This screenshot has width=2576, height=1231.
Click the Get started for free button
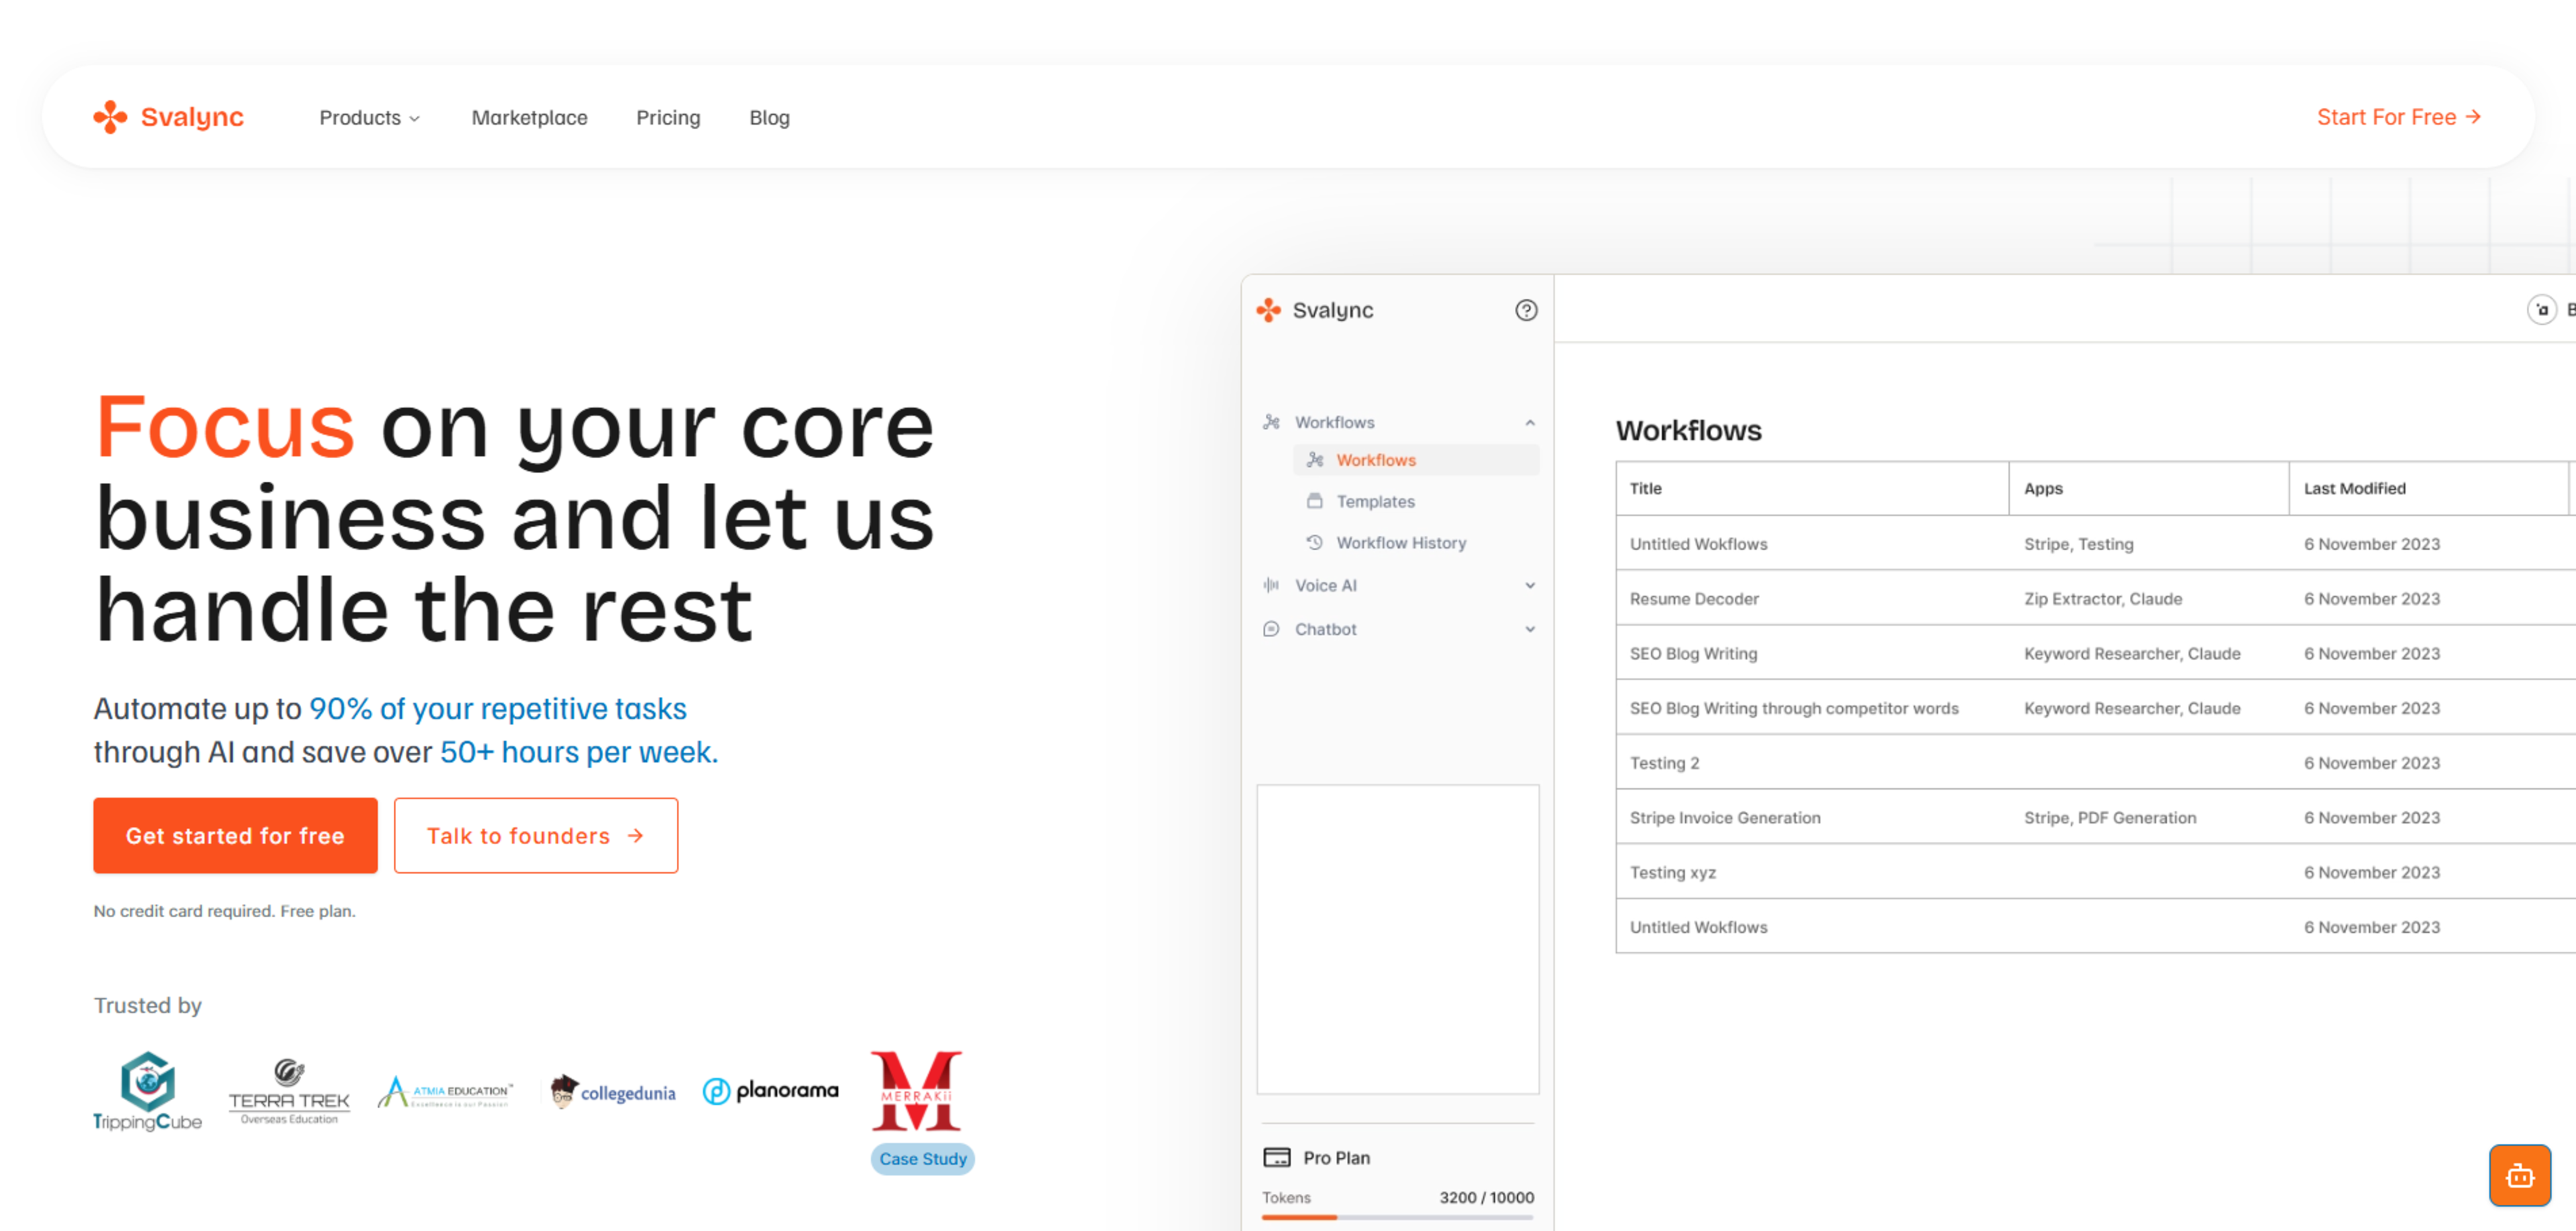coord(235,835)
